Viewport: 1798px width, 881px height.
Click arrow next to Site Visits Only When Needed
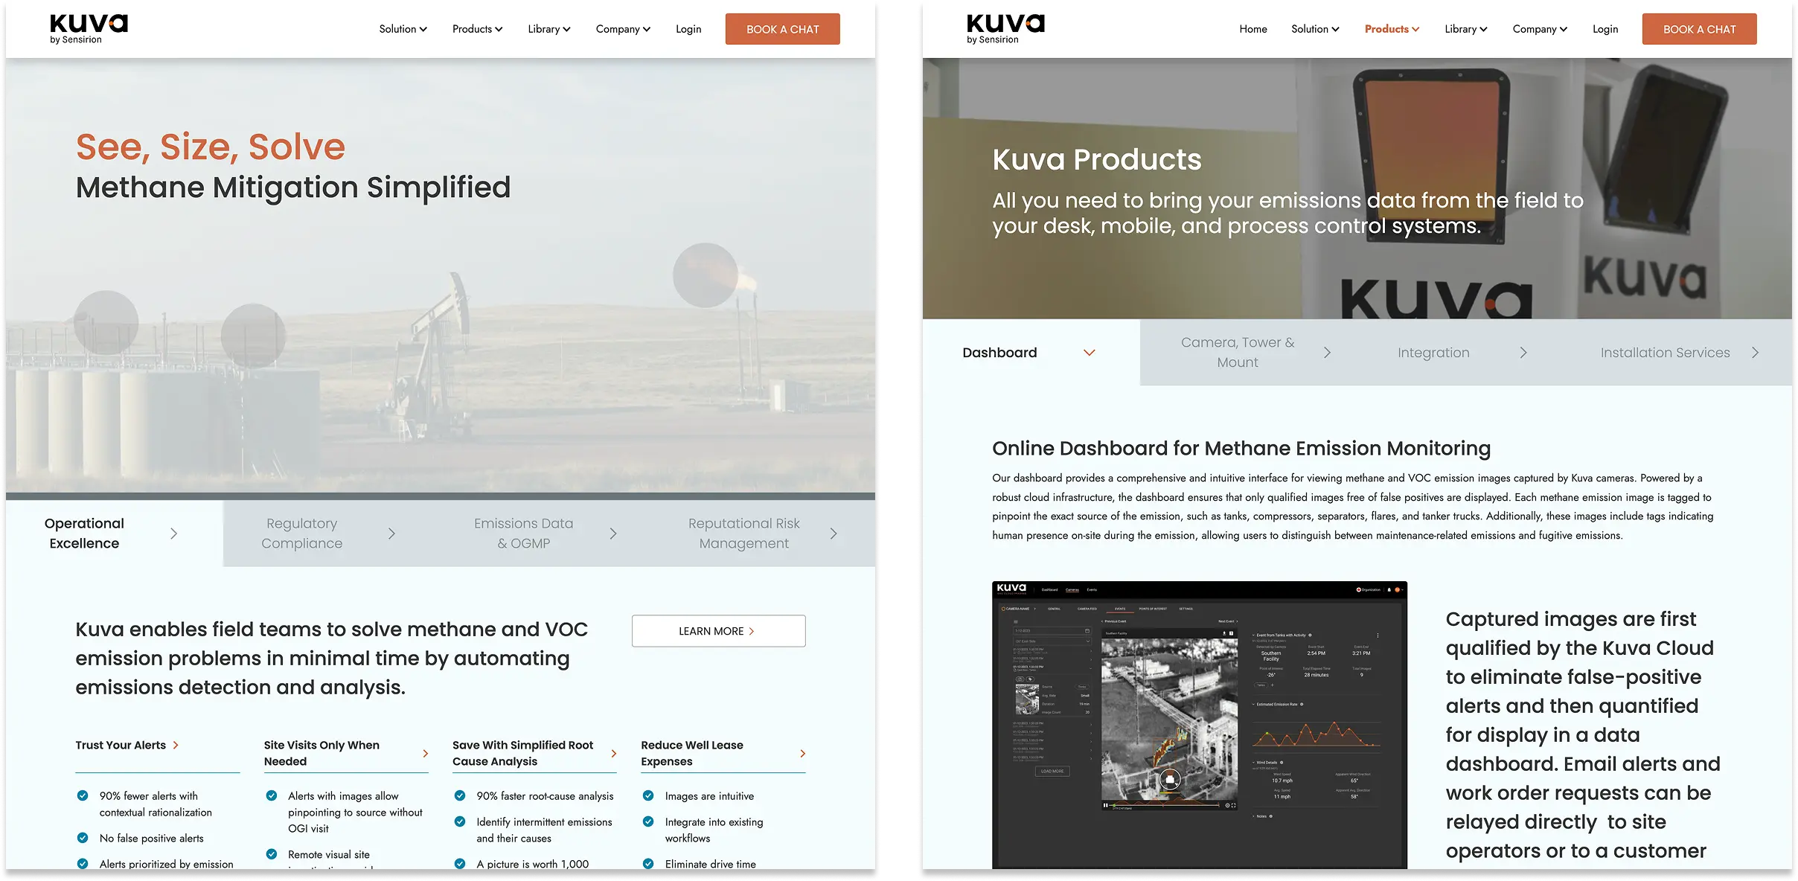click(426, 753)
